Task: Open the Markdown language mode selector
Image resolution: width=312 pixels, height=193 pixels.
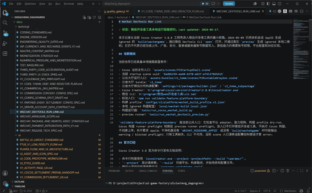Action: [290, 191]
